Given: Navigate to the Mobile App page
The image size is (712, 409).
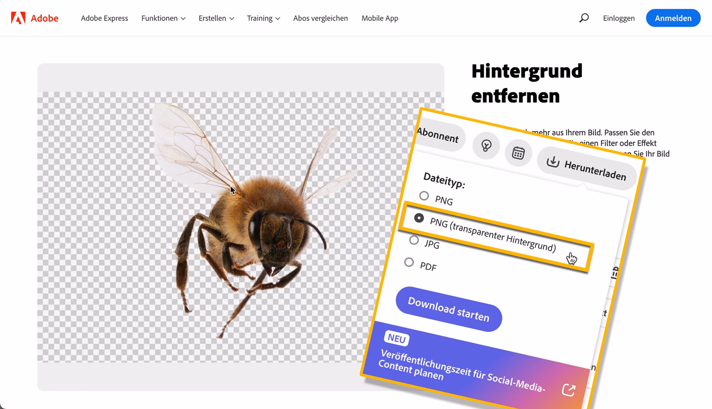Looking at the screenshot, I should [x=380, y=18].
